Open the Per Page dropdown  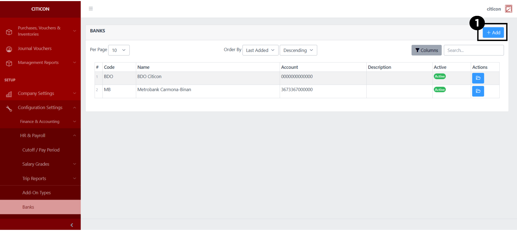(x=119, y=50)
